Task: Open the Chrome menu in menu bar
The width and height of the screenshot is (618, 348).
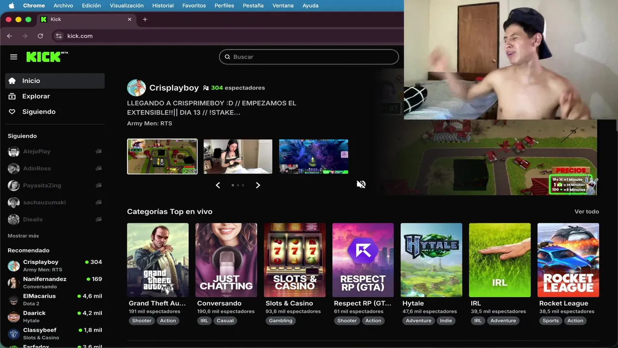Action: pos(34,5)
